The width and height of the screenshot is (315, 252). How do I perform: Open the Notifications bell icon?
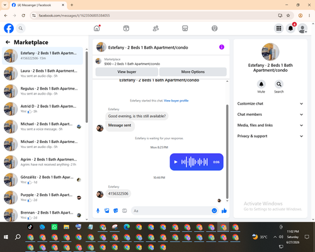coord(290,28)
